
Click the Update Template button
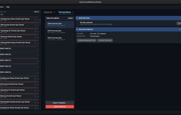[105, 40]
